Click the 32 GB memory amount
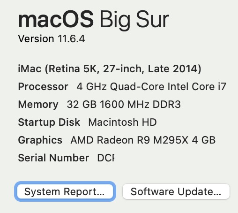The height and width of the screenshot is (213, 238). click(x=82, y=104)
